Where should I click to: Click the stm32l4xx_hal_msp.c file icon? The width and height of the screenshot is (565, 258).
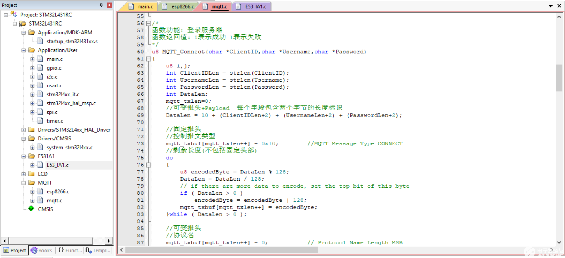point(40,103)
